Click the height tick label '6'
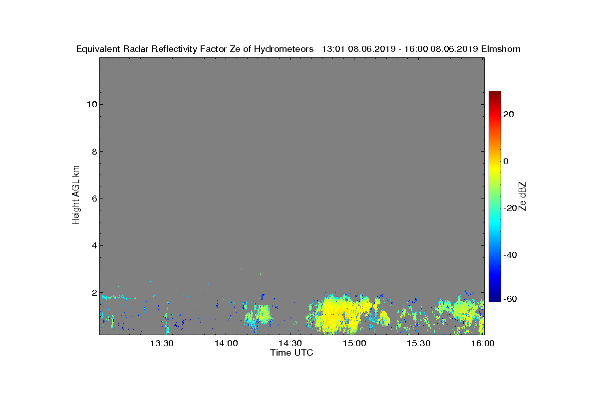Image resolution: width=599 pixels, height=399 pixels. click(94, 199)
